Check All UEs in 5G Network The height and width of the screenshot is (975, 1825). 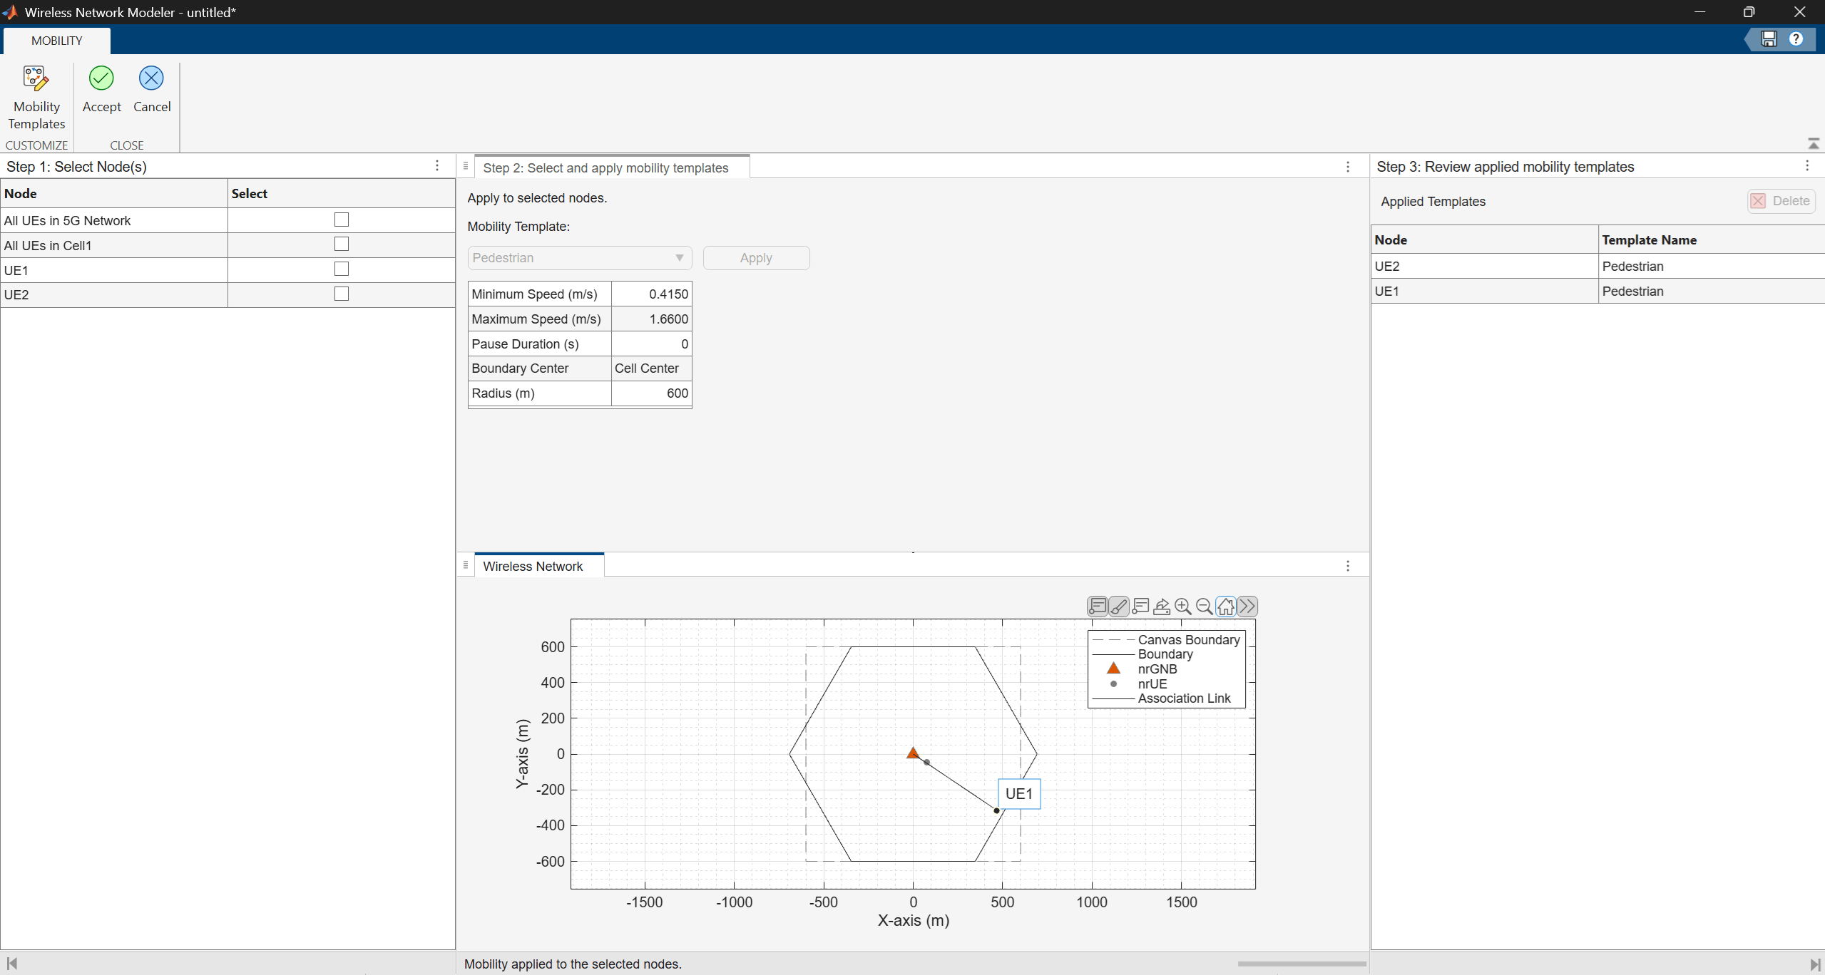(342, 220)
